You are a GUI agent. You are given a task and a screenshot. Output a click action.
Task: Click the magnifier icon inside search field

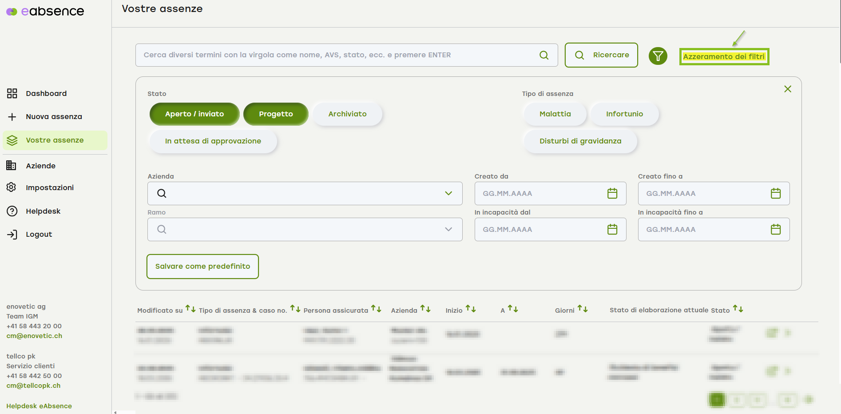point(543,55)
